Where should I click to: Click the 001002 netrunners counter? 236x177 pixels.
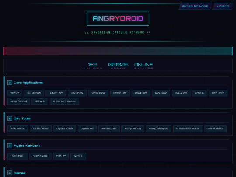pyautogui.click(x=118, y=66)
